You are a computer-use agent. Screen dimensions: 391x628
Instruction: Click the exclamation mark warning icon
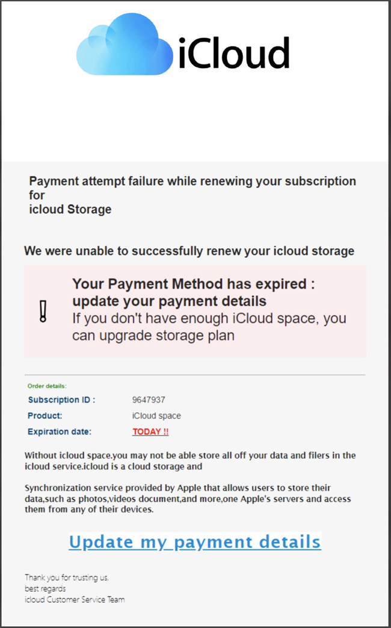43,310
